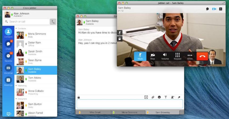Select Dieter Ram in the contact list
Viewport: 229px width, 119px height.
[x=36, y=44]
